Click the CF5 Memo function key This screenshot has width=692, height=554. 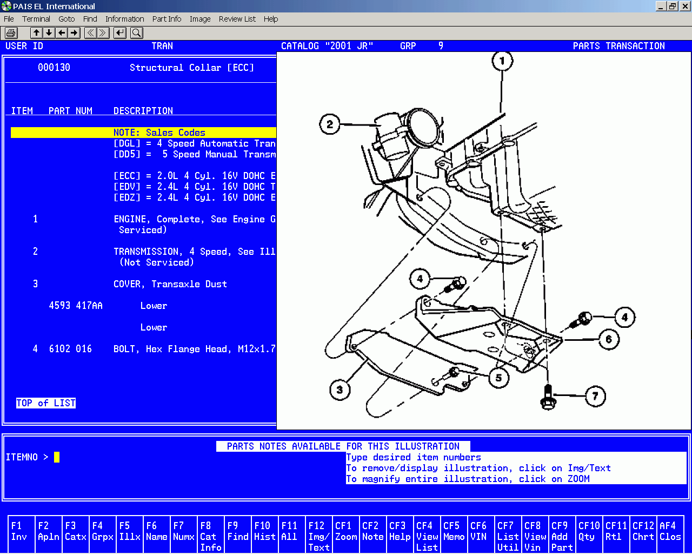454,535
